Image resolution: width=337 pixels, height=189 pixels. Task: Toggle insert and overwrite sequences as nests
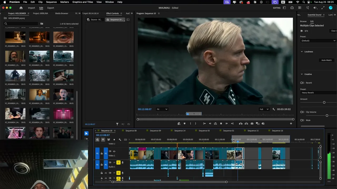tap(97, 140)
